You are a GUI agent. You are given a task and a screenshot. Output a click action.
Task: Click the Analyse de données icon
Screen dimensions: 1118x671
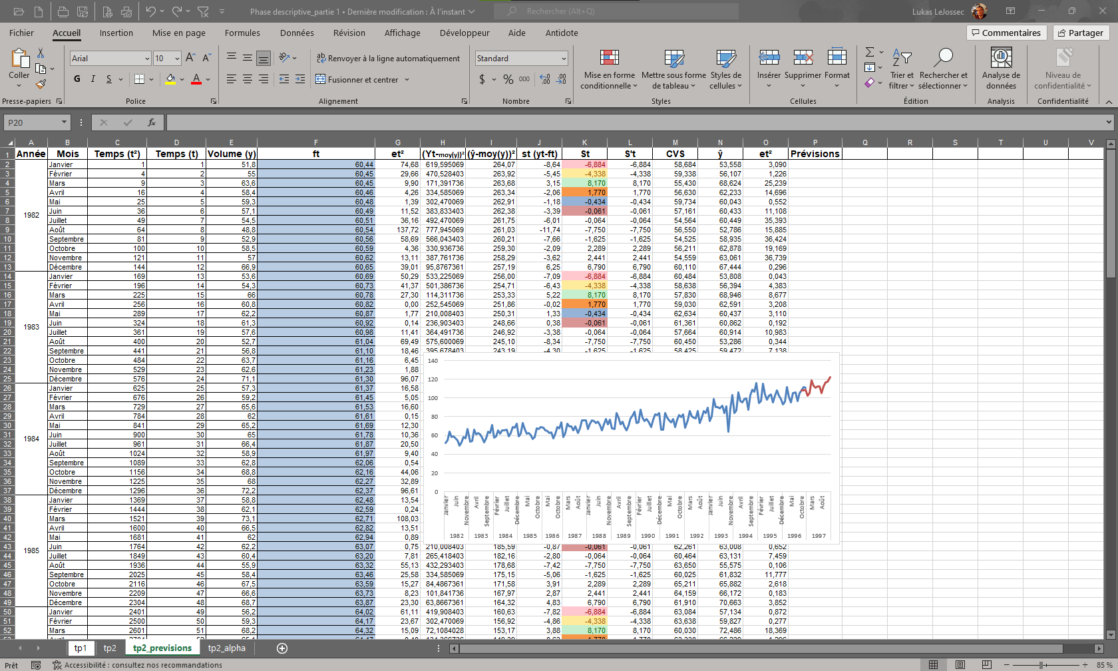click(1001, 59)
